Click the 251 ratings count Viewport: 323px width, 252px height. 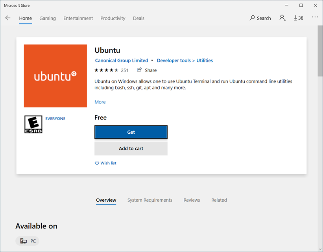click(x=125, y=70)
